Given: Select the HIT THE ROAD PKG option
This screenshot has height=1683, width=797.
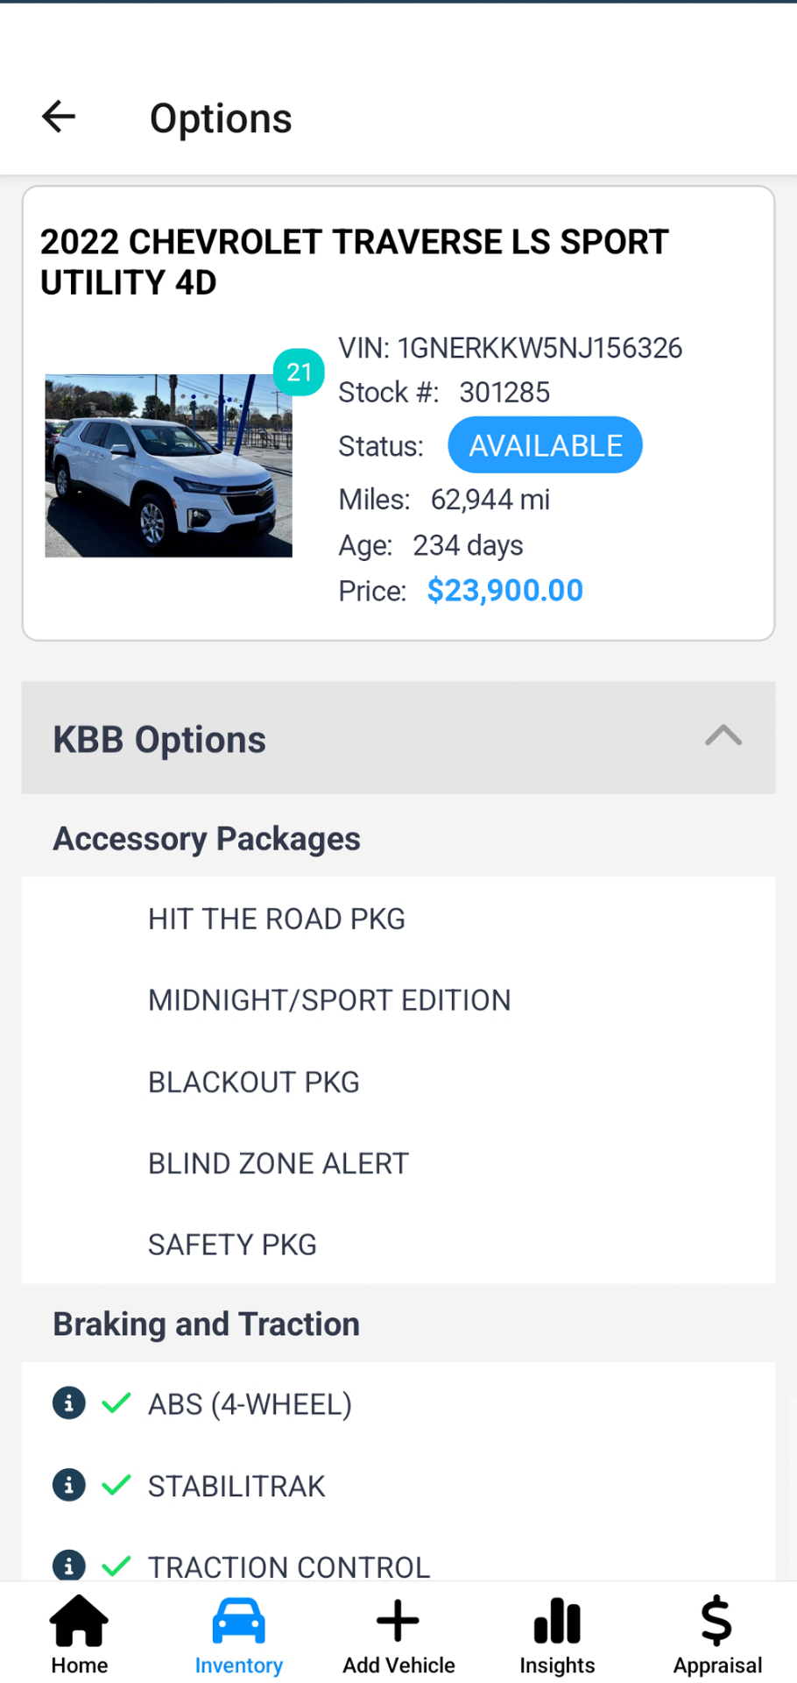Looking at the screenshot, I should pyautogui.click(x=276, y=918).
